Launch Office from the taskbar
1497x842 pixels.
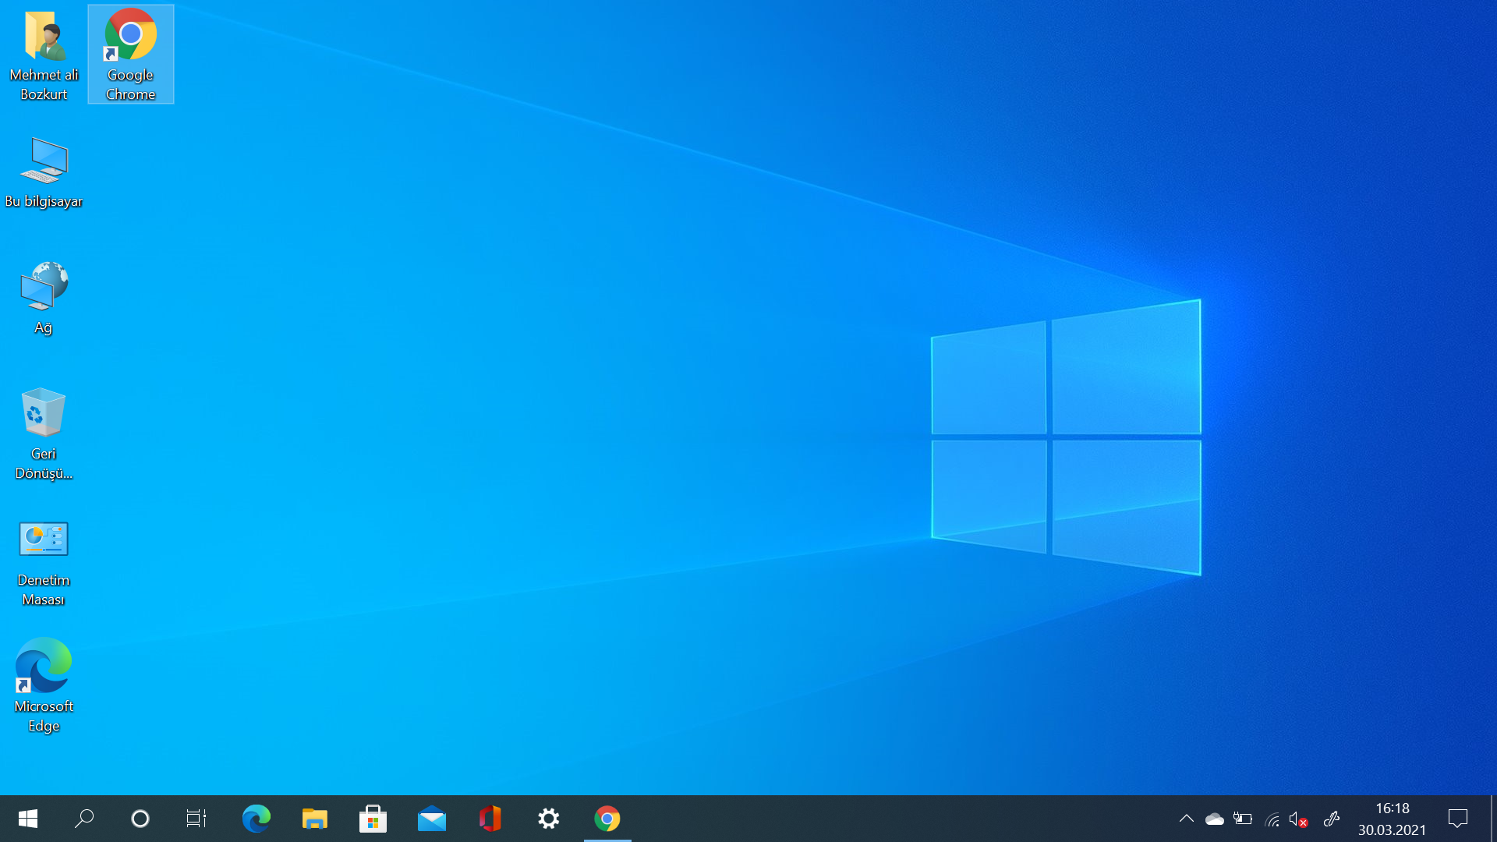(x=490, y=819)
